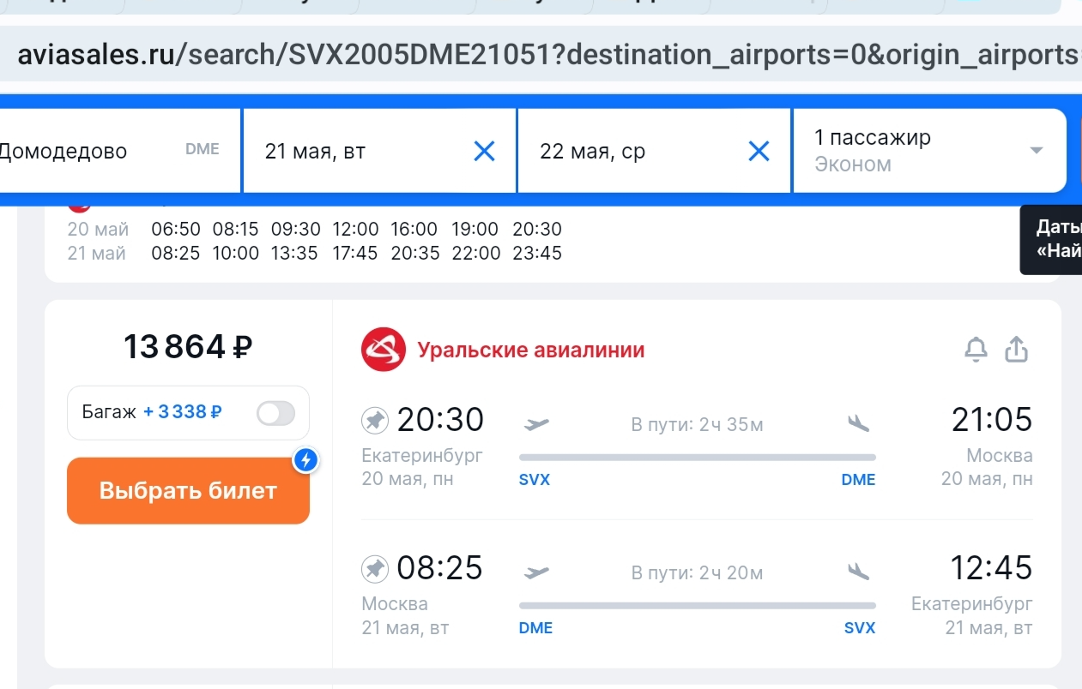Screen dimensions: 1082x689
Task: Click the share ticket icon
Action: coord(1016,350)
